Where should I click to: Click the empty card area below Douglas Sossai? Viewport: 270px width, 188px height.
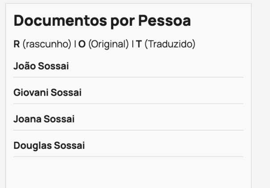click(x=128, y=173)
